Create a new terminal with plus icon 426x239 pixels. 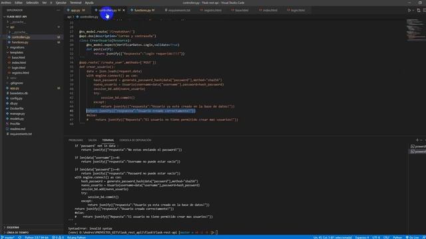click(417, 140)
